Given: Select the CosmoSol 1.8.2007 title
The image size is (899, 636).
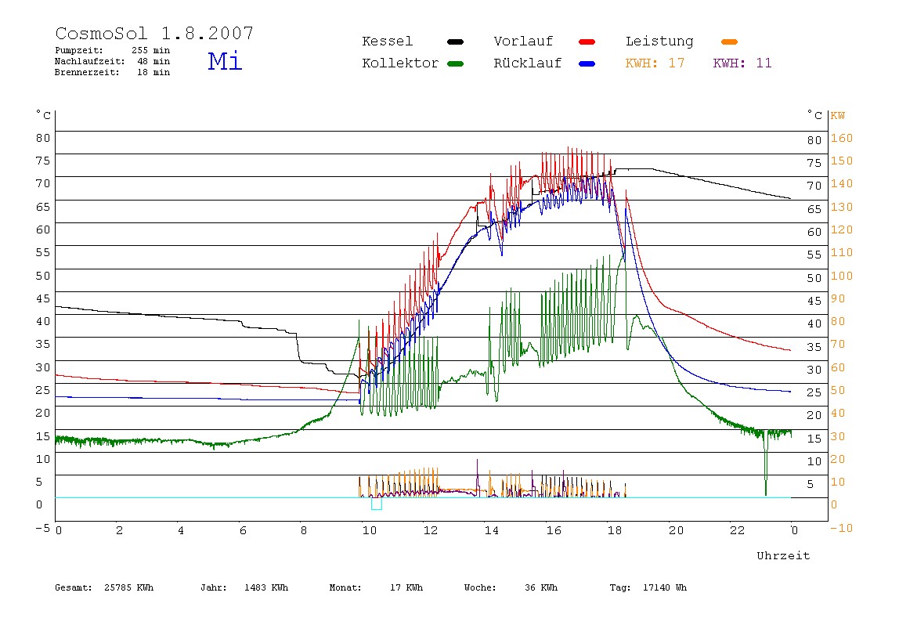Looking at the screenshot, I should click(154, 33).
